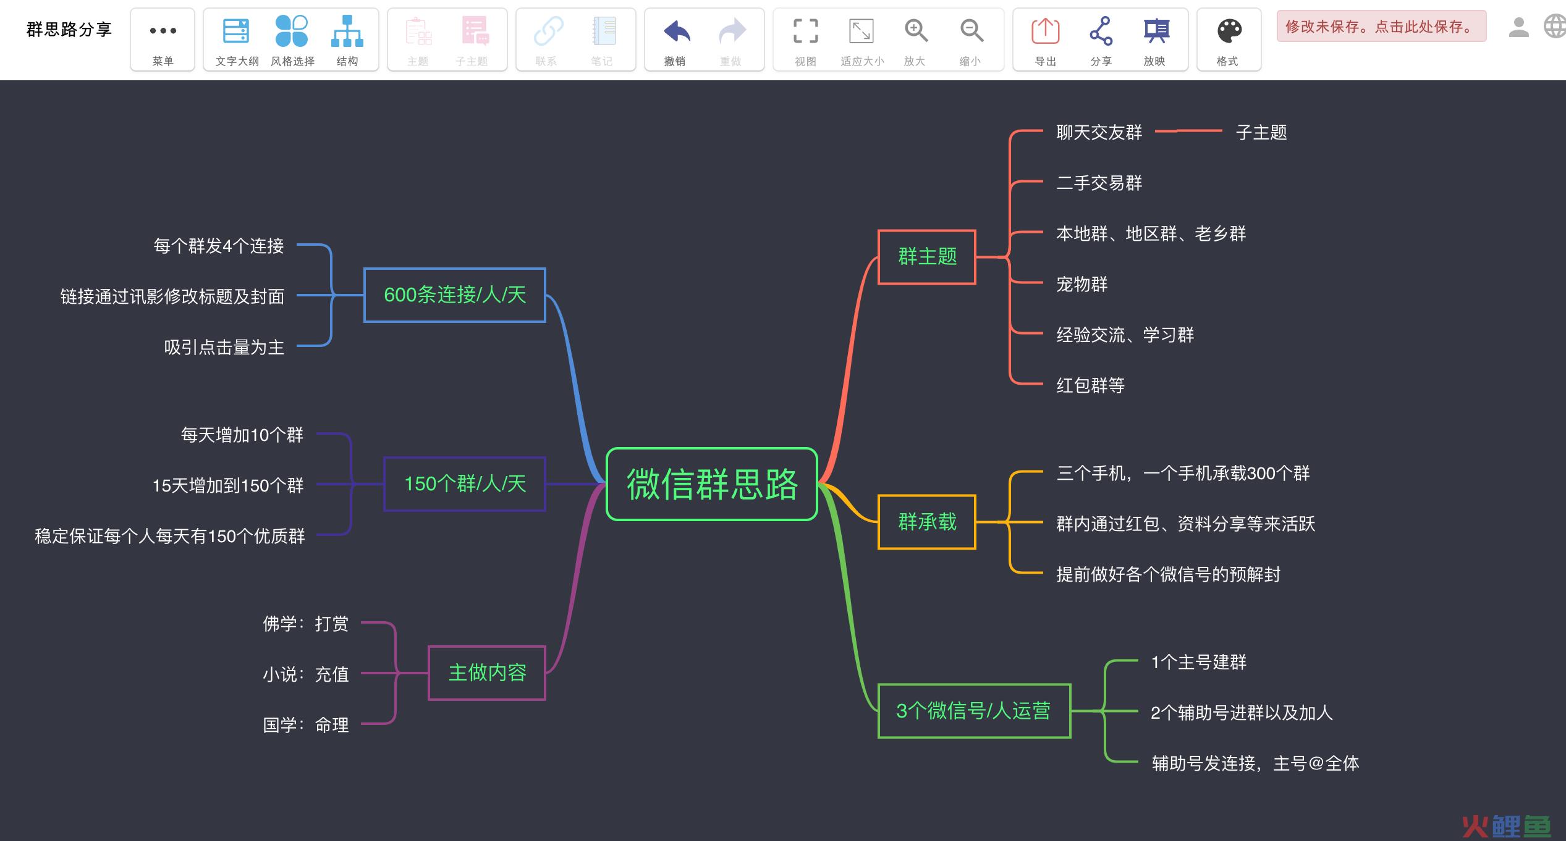
Task: Select the 宠物群 subtopic
Action: coord(1082,284)
